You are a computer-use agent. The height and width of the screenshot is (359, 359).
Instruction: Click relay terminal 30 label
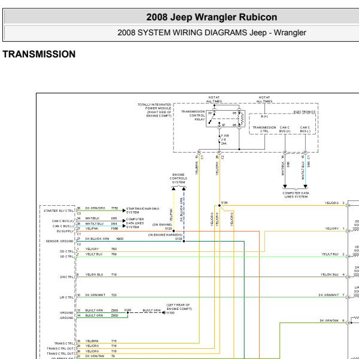(210, 113)
